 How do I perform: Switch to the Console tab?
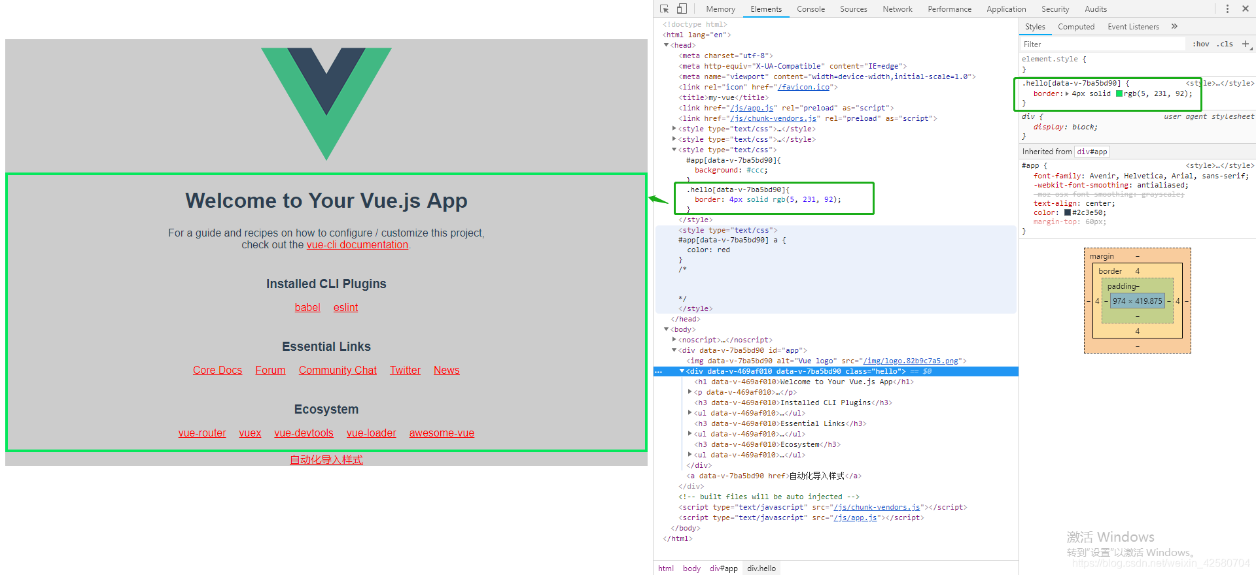(x=811, y=9)
